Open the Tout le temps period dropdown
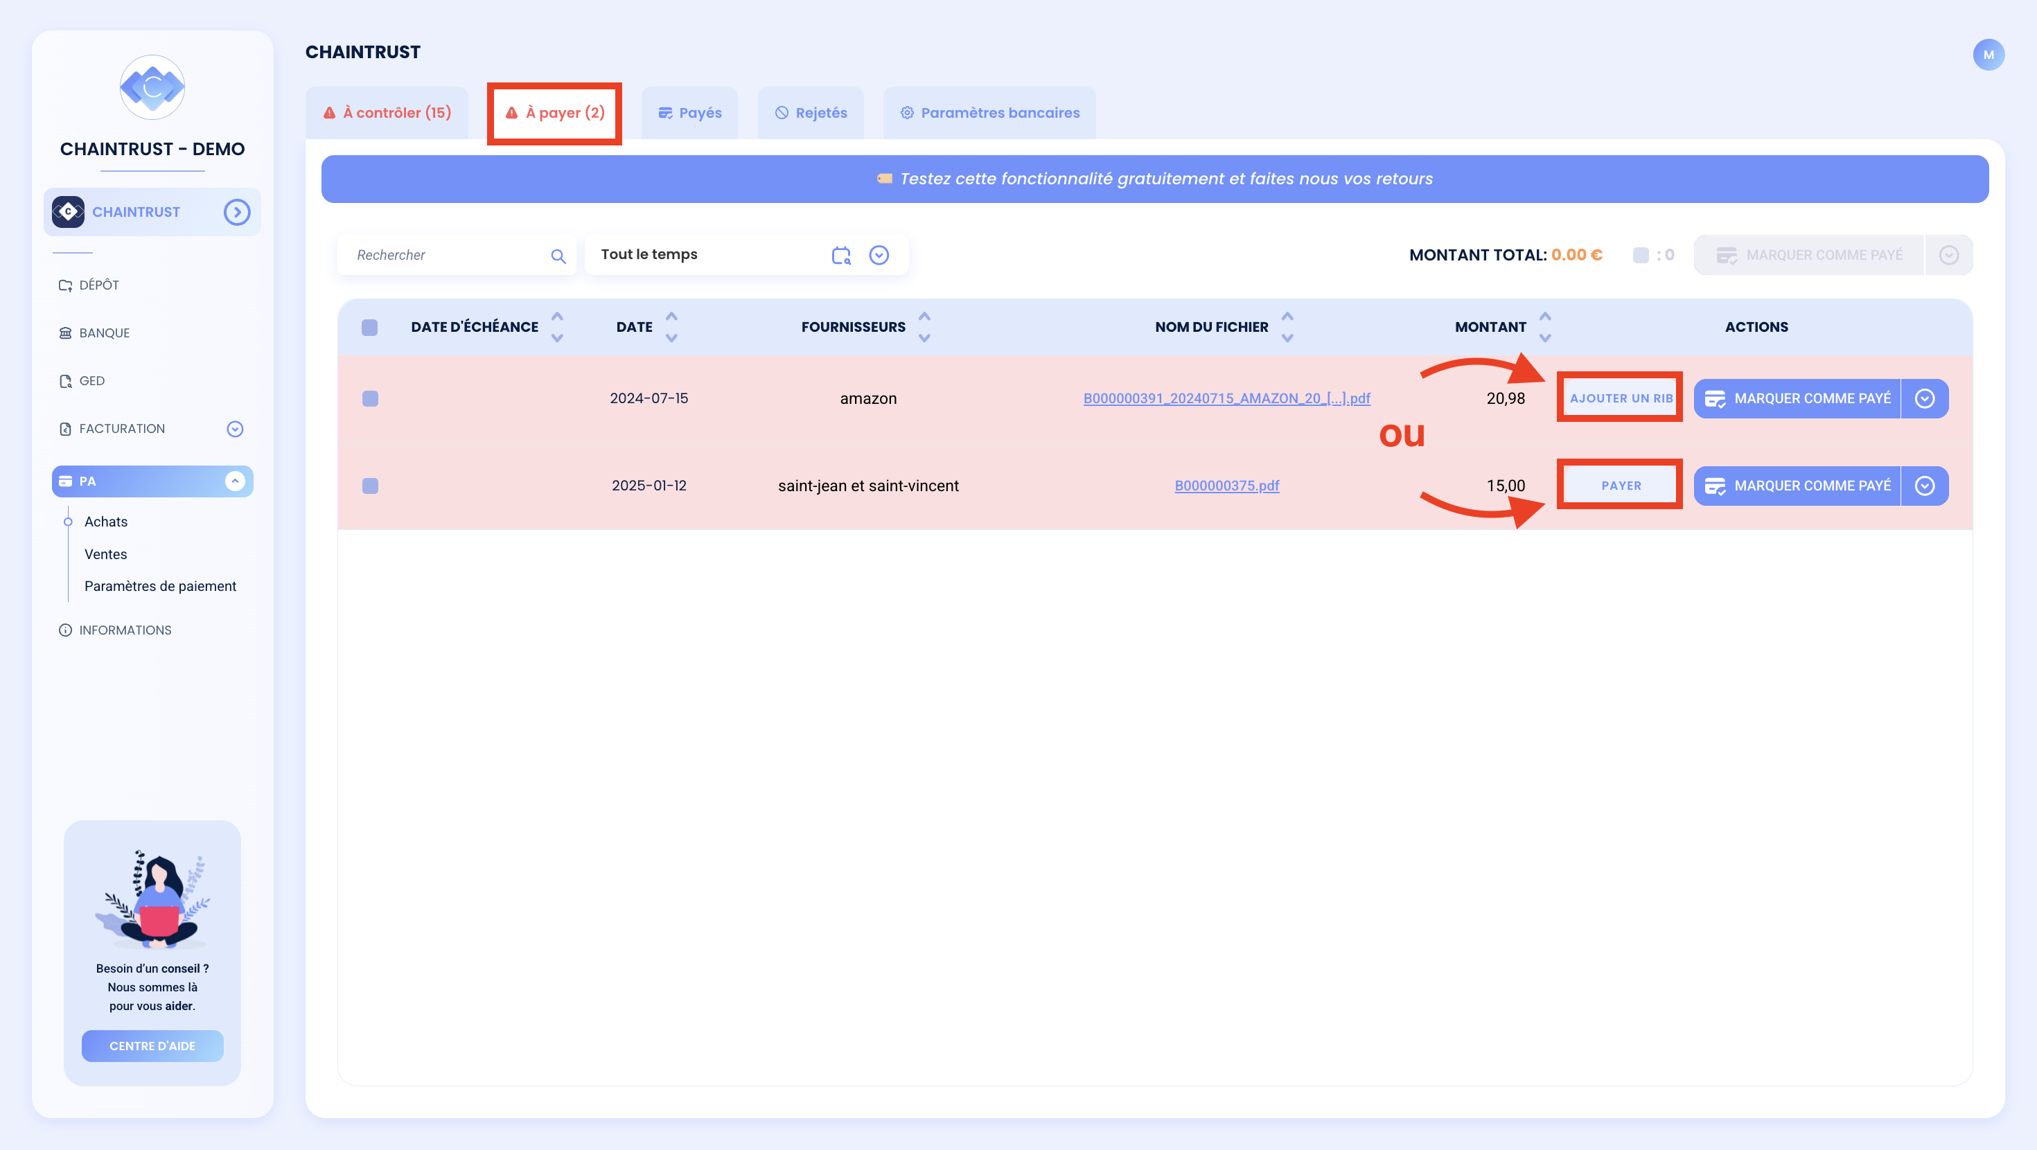This screenshot has width=2037, height=1150. [879, 255]
